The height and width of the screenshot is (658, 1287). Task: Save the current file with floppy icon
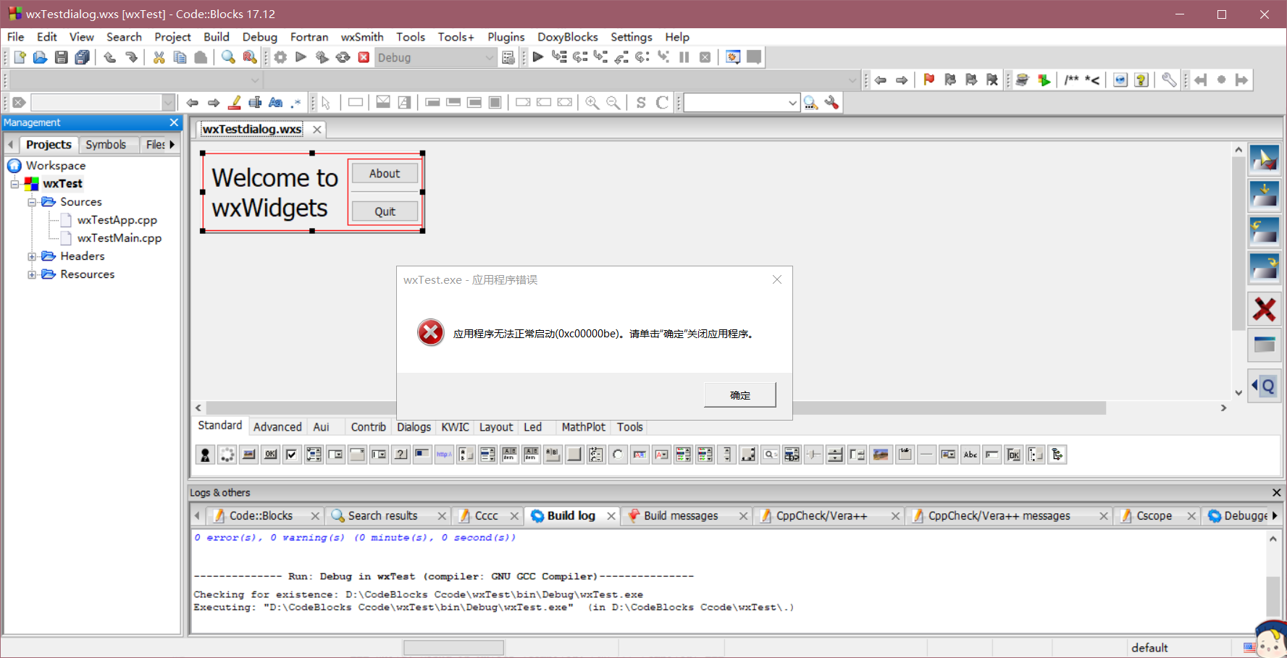(62, 57)
